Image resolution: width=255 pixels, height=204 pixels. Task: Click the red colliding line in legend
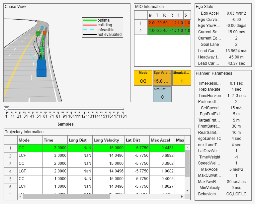(x=90, y=25)
